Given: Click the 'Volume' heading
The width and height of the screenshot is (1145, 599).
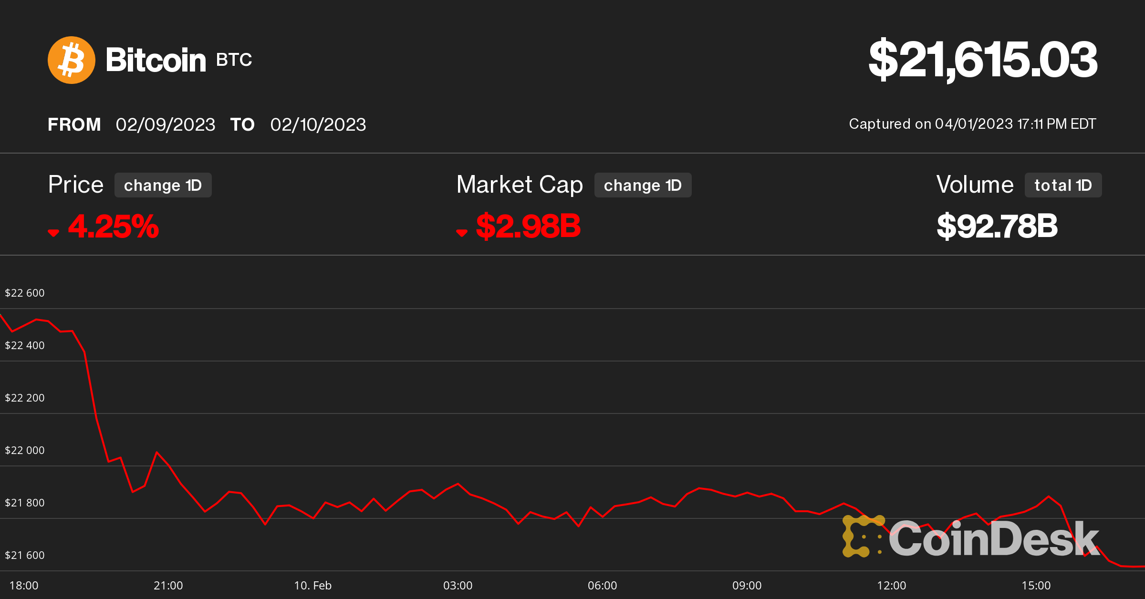Looking at the screenshot, I should tap(975, 185).
